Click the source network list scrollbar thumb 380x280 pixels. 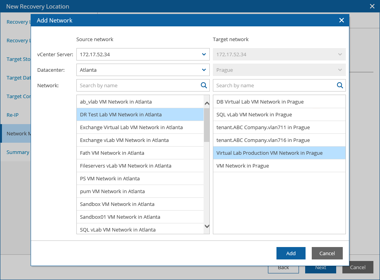point(207,125)
